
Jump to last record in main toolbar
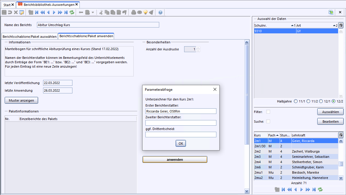[x=66, y=12]
